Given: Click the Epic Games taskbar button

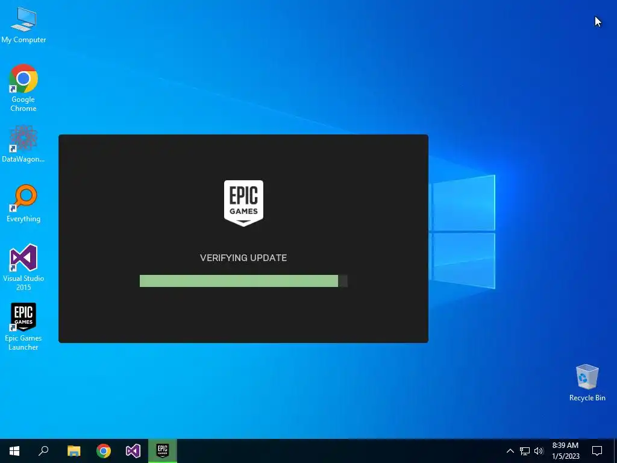Looking at the screenshot, I should (x=163, y=451).
